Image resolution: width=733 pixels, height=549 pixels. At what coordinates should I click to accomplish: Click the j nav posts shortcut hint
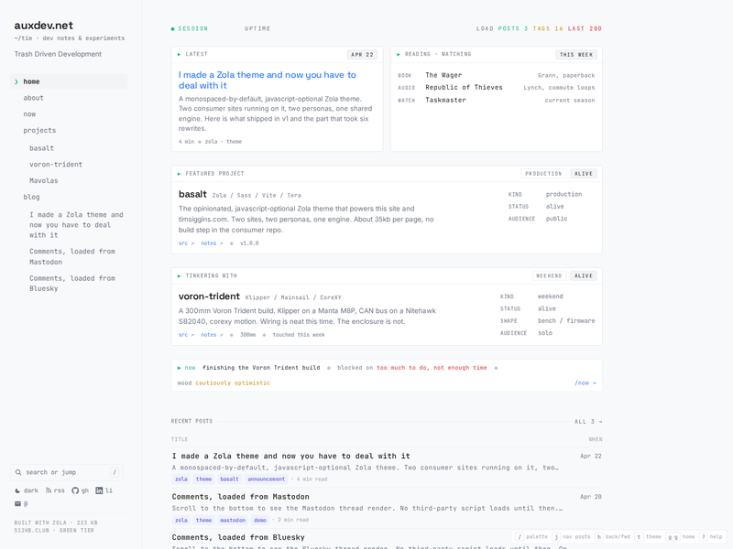point(571,537)
